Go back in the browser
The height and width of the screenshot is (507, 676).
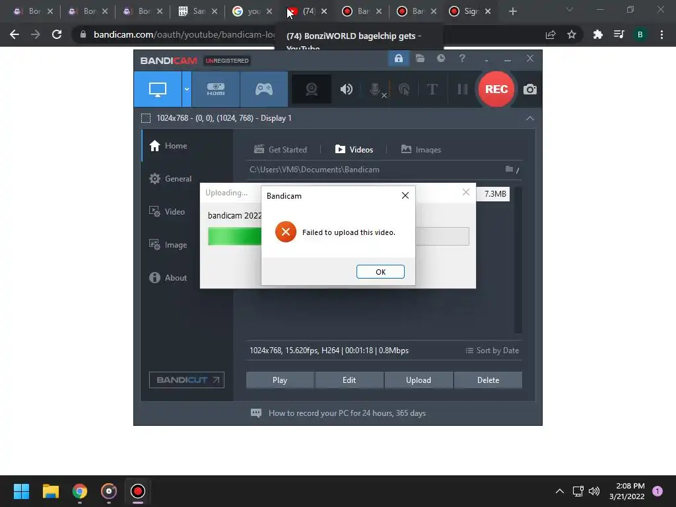coord(15,34)
